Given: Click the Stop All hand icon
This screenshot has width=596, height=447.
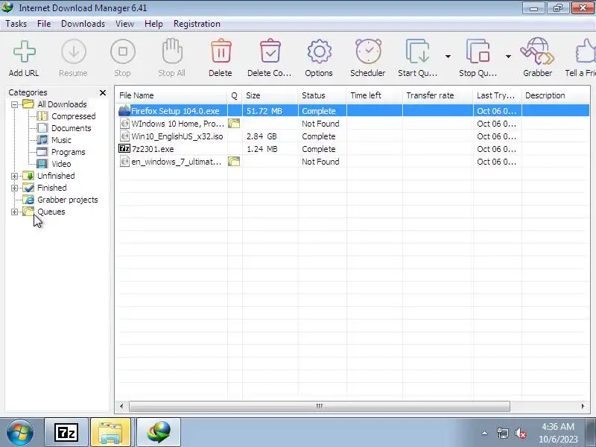Looking at the screenshot, I should [172, 51].
